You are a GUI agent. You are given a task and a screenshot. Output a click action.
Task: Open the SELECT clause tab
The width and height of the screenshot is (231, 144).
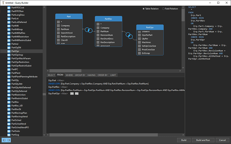coord(51,75)
